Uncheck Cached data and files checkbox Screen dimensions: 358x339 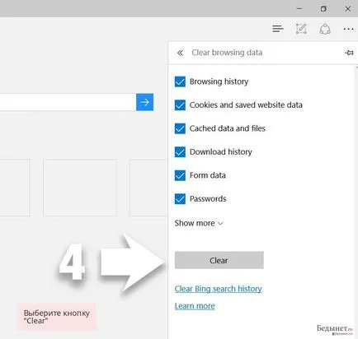coord(180,128)
